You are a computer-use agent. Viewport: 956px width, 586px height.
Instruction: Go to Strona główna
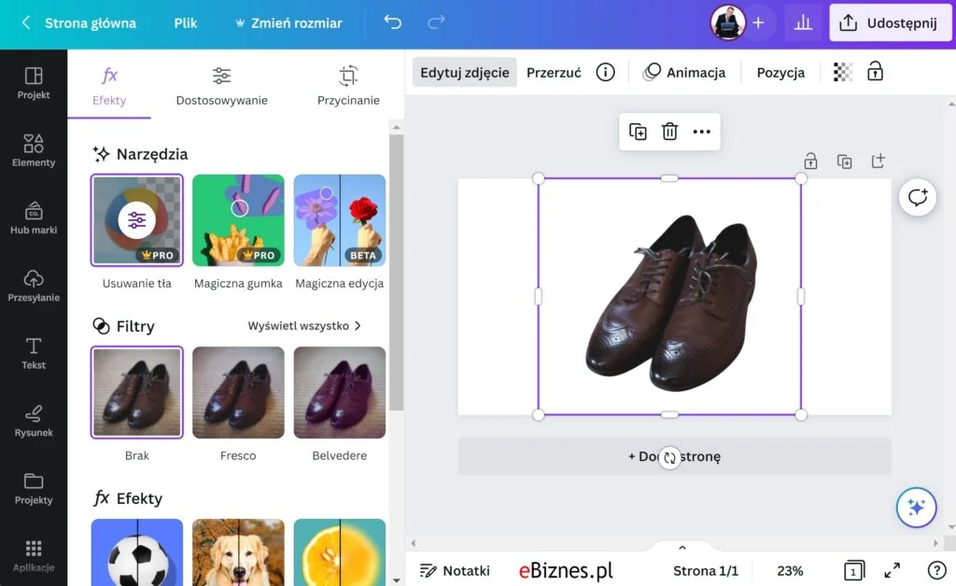(91, 23)
